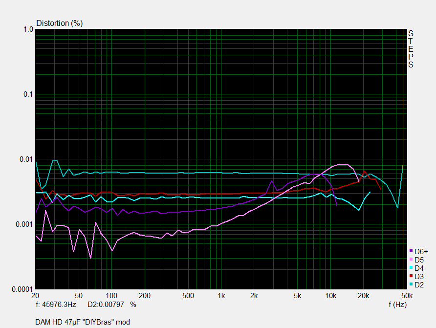Click the 0.001 y-axis tick label
Screen dimensions: 436x328
pyautogui.click(x=24, y=224)
